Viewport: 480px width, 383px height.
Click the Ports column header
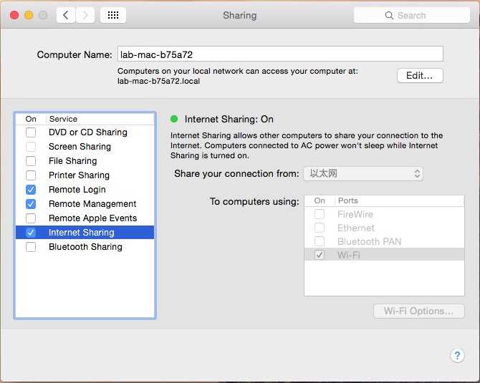347,200
